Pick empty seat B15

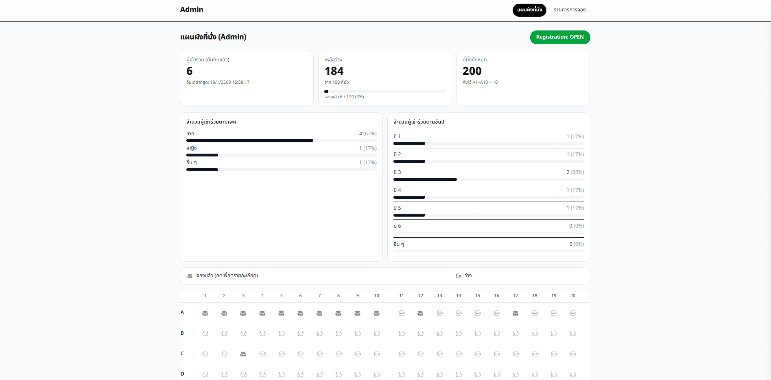click(478, 334)
